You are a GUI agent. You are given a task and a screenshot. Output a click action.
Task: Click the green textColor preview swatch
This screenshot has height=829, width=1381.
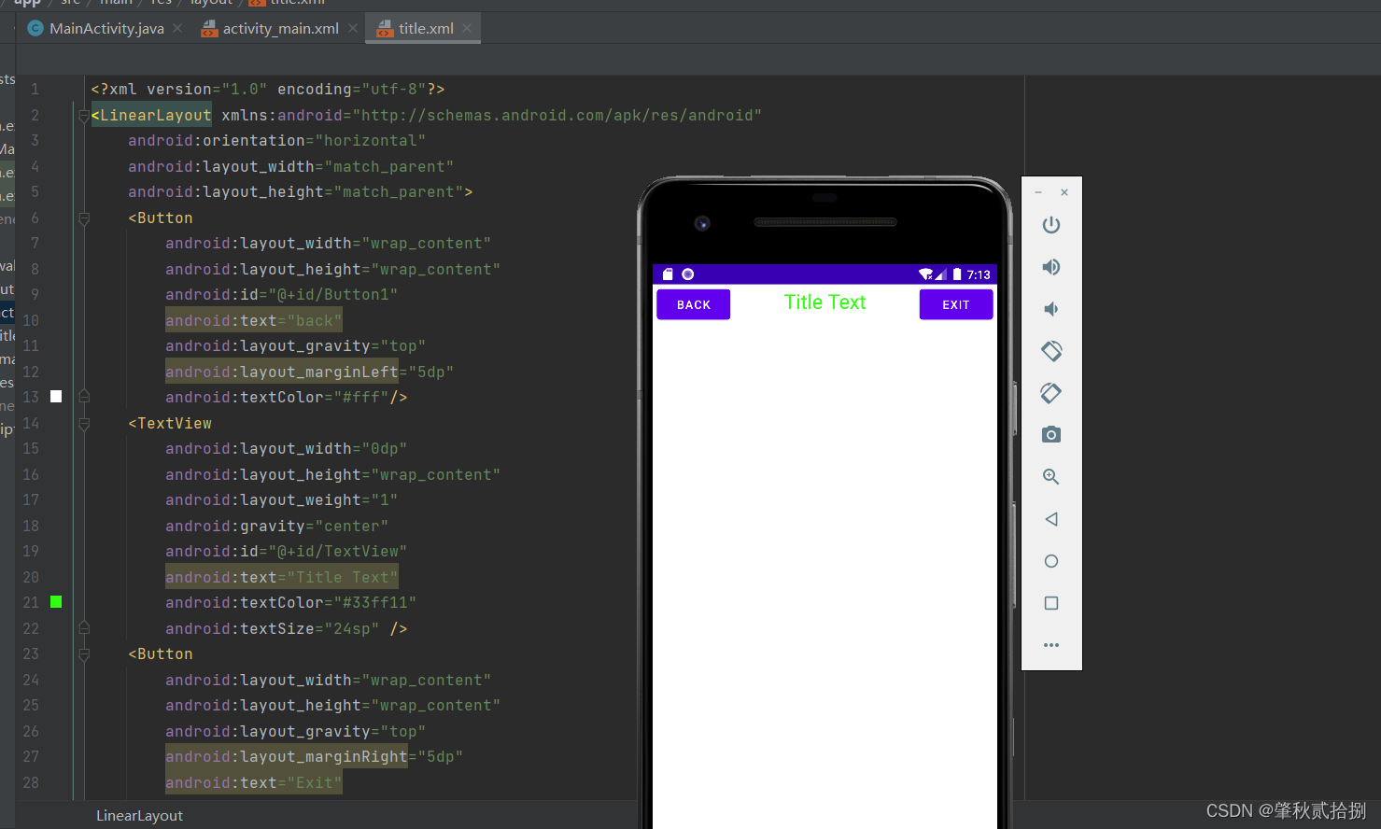tap(55, 602)
